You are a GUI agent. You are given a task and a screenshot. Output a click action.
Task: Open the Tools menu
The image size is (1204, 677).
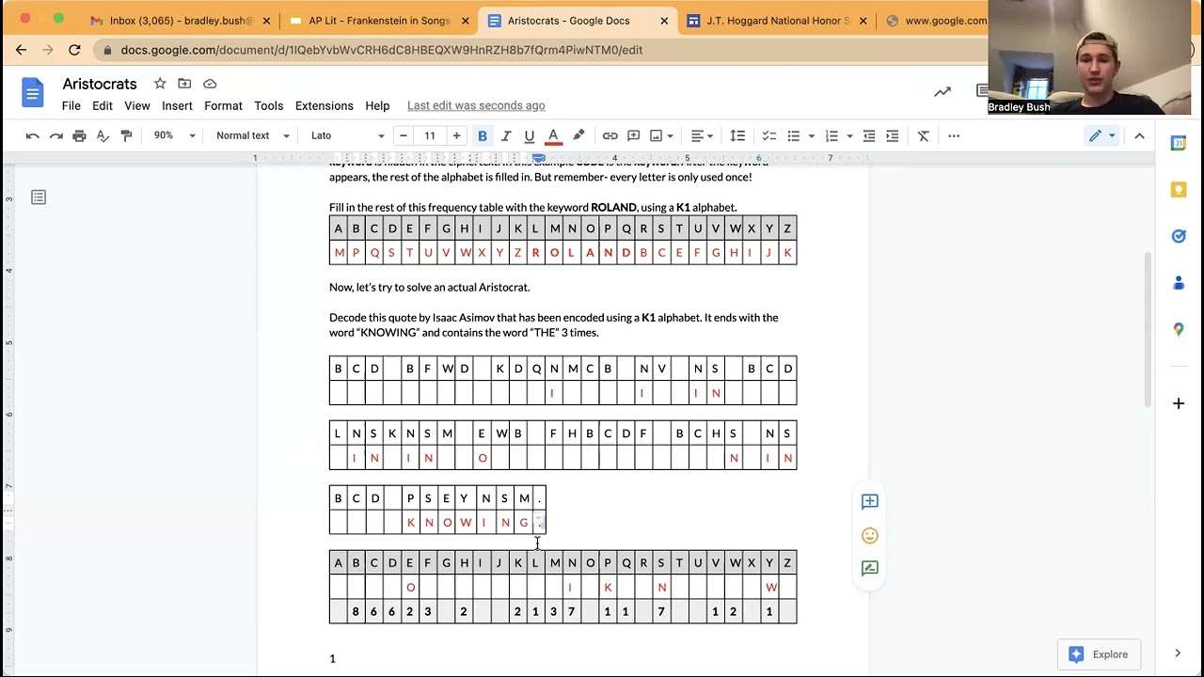tap(268, 105)
